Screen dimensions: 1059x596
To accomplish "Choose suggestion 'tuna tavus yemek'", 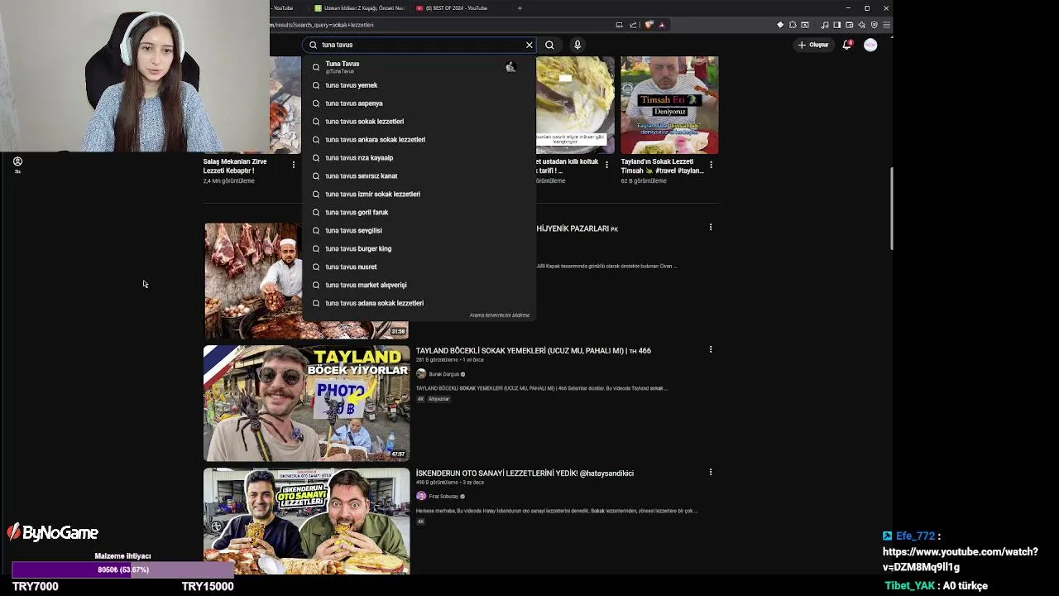I will click(x=419, y=85).
